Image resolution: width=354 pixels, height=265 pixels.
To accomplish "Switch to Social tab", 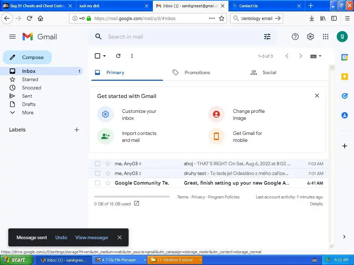I will click(x=263, y=72).
